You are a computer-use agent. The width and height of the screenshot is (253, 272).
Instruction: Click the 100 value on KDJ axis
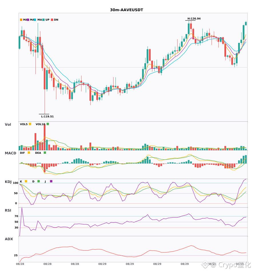[16, 183]
